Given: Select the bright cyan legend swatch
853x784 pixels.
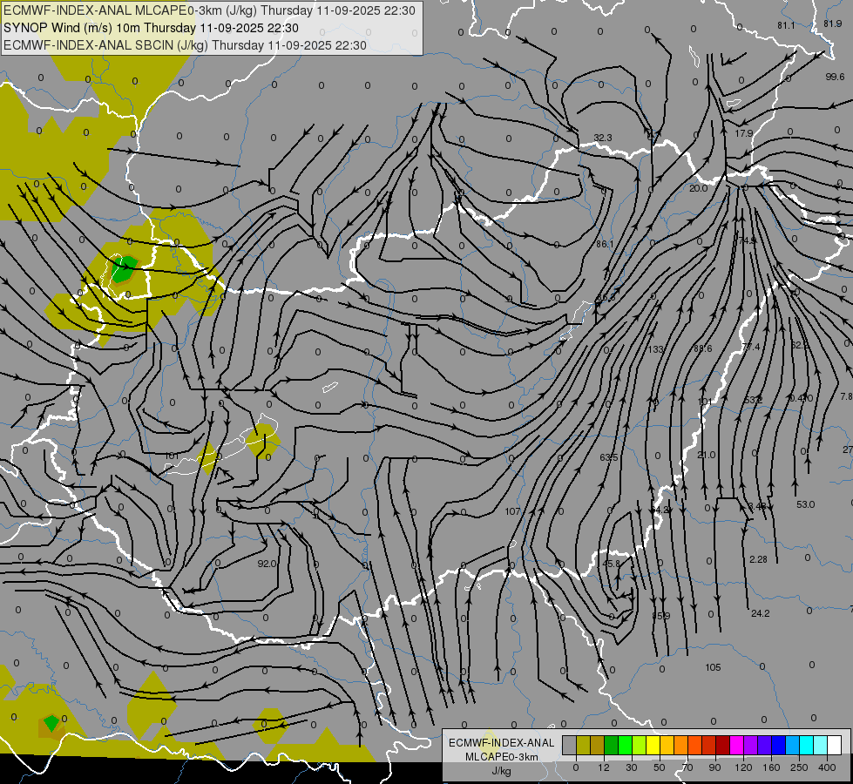Looking at the screenshot, I should point(807,745).
